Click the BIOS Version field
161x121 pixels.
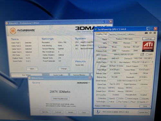click(x=124, y=55)
